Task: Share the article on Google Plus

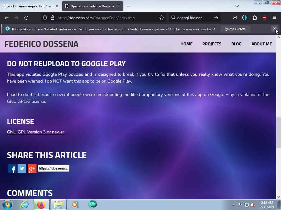Action: [x=32, y=168]
